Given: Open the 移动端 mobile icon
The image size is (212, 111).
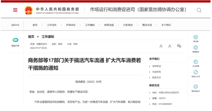Looking at the screenshot, I should click(196, 37).
